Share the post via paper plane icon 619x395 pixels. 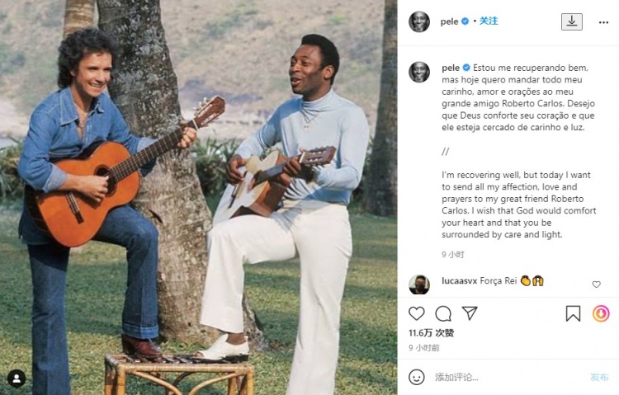(x=470, y=313)
